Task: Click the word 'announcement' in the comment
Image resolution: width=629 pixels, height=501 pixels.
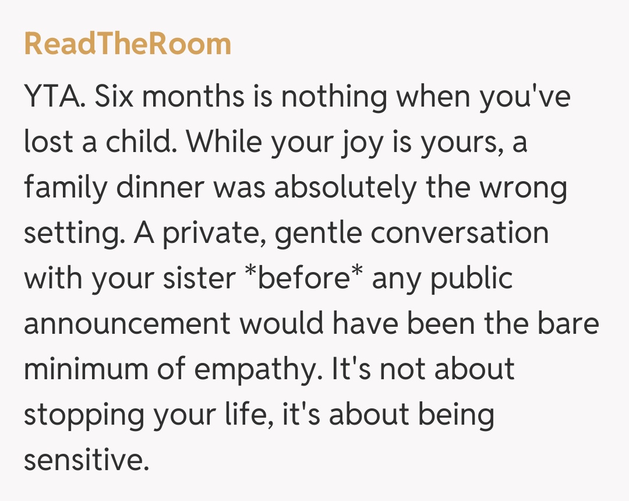Action: [127, 323]
